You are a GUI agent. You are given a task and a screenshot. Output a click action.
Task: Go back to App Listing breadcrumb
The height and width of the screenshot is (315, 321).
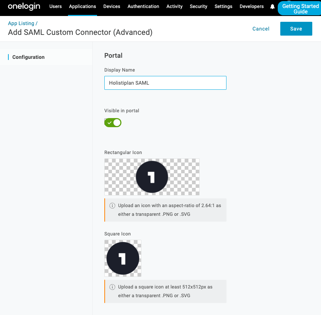point(21,23)
